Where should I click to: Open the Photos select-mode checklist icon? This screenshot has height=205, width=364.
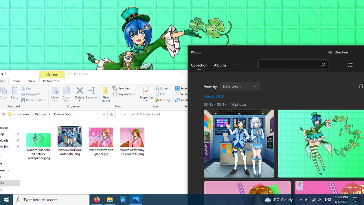pyautogui.click(x=350, y=65)
